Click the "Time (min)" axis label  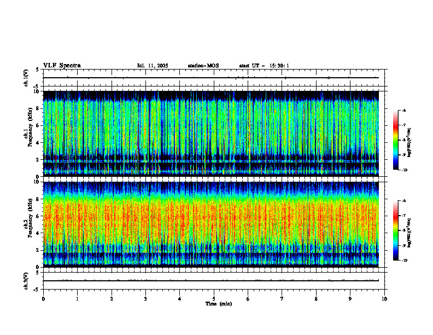click(x=219, y=304)
